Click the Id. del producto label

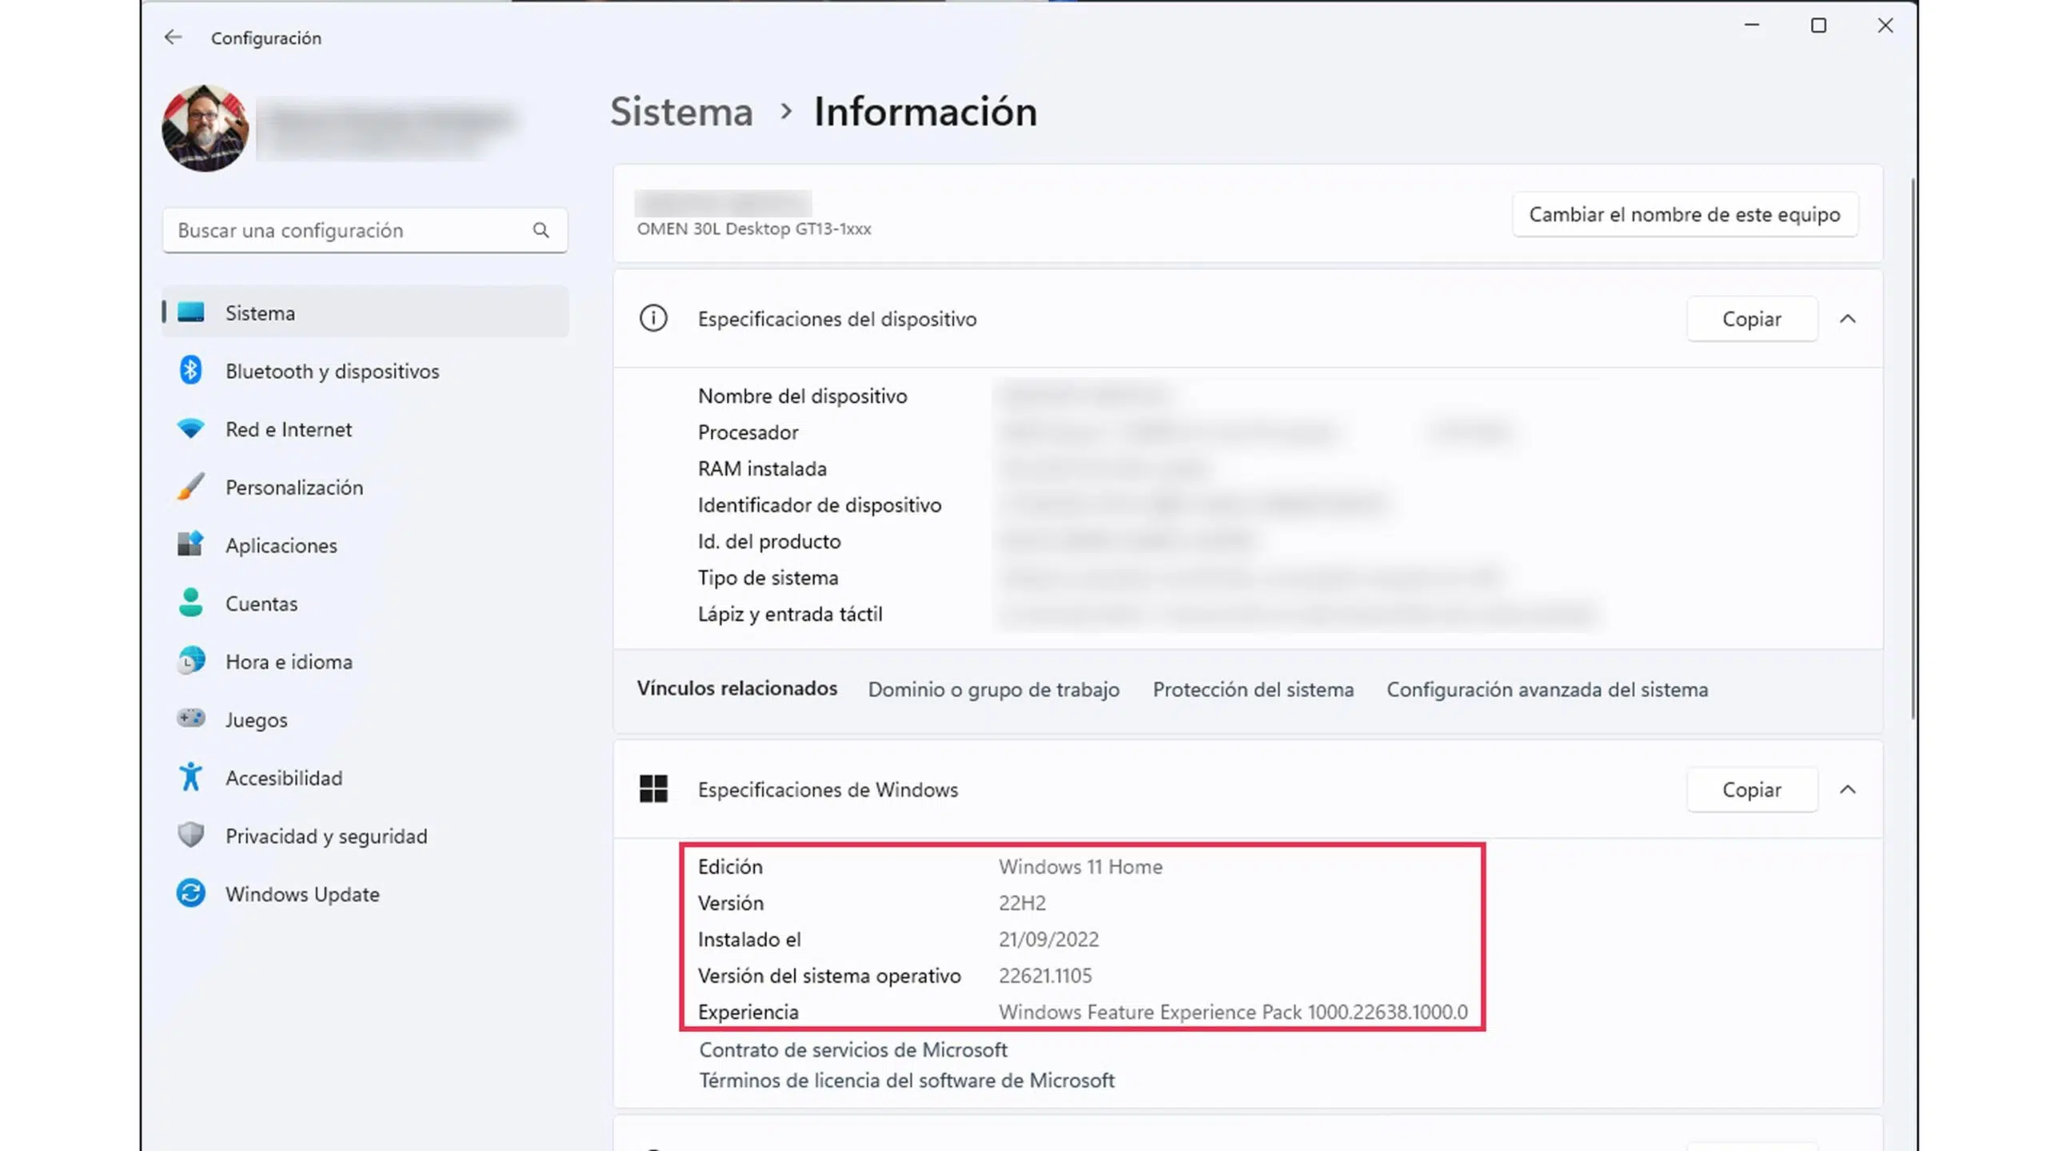(769, 541)
